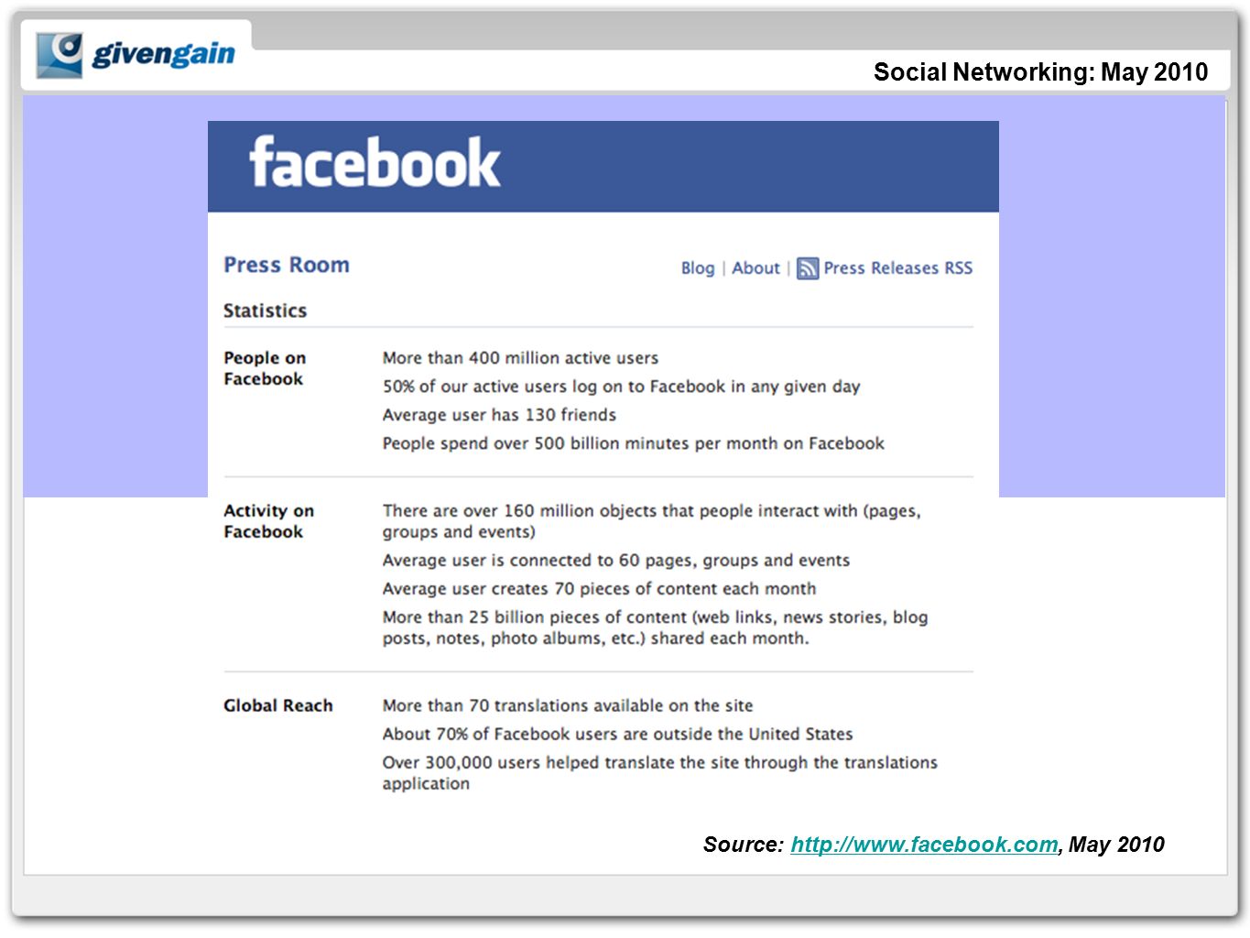
Task: Click the 'More than 25 billion pieces' paragraph
Action: [656, 627]
